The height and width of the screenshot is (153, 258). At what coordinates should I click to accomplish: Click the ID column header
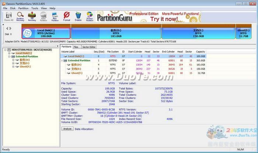pyautogui.click(x=123, y=52)
